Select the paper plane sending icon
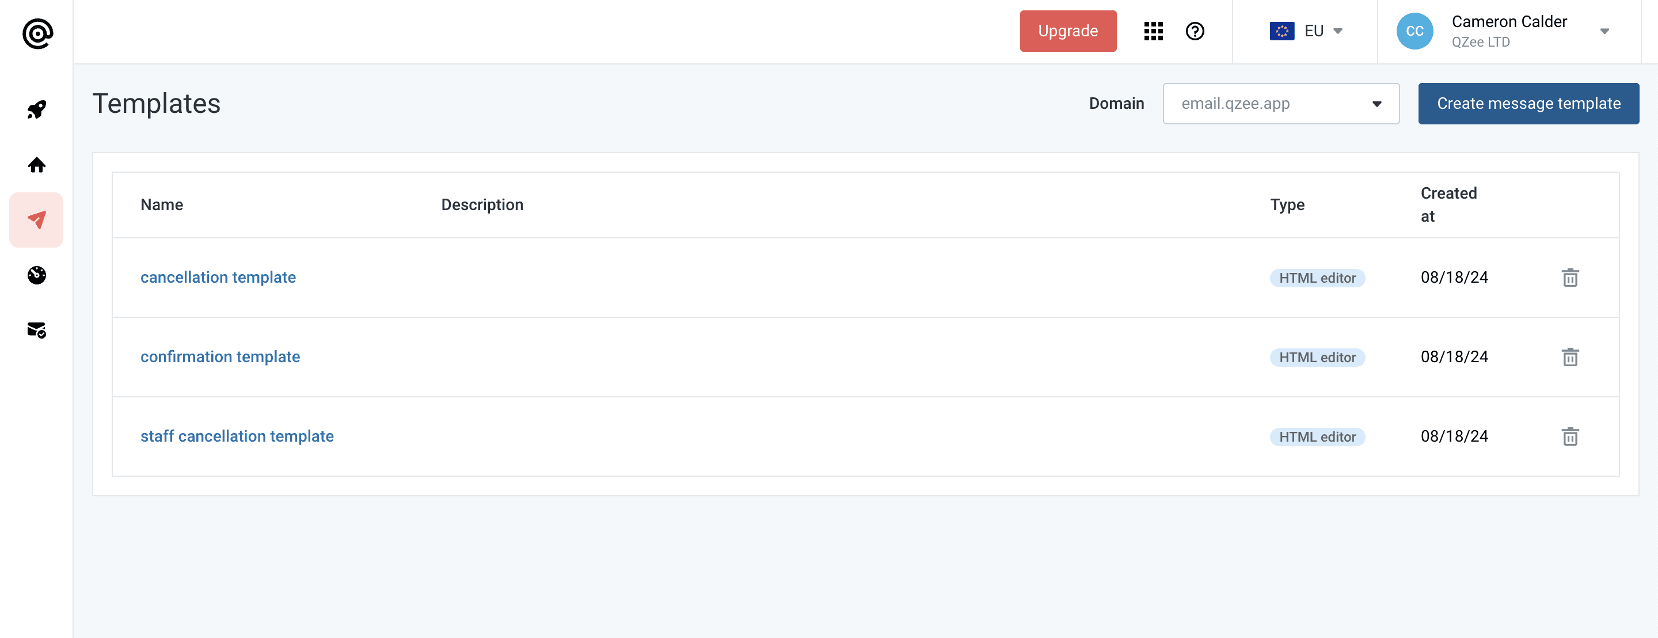Viewport: 1658px width, 638px height. (x=37, y=219)
